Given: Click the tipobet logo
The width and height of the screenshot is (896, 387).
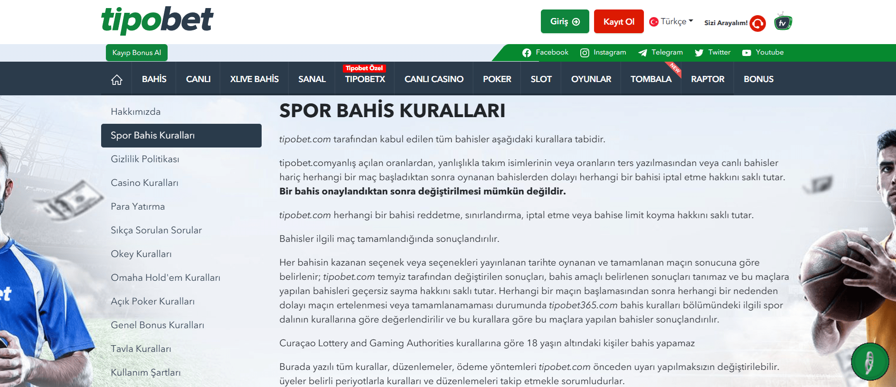Looking at the screenshot, I should click(x=157, y=20).
